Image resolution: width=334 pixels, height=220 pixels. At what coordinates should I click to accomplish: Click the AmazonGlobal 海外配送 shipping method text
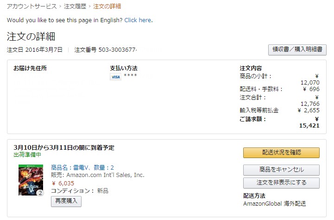click(274, 203)
